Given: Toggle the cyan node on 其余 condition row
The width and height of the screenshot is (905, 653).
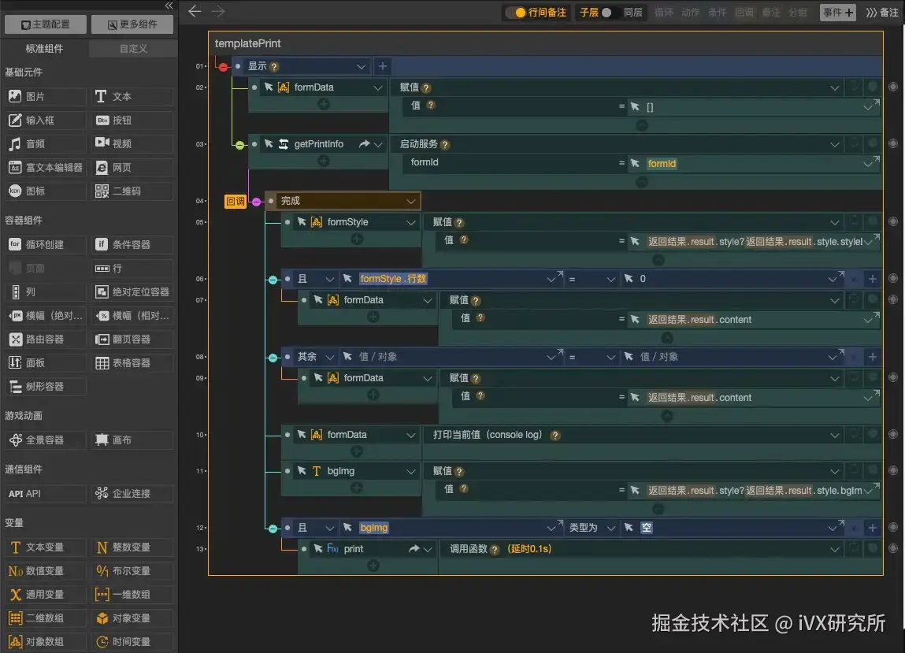Looking at the screenshot, I should [x=273, y=358].
